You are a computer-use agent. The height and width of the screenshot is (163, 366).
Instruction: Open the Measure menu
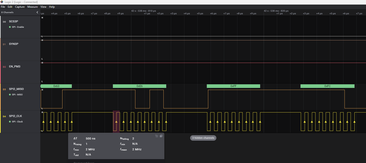tap(33, 7)
